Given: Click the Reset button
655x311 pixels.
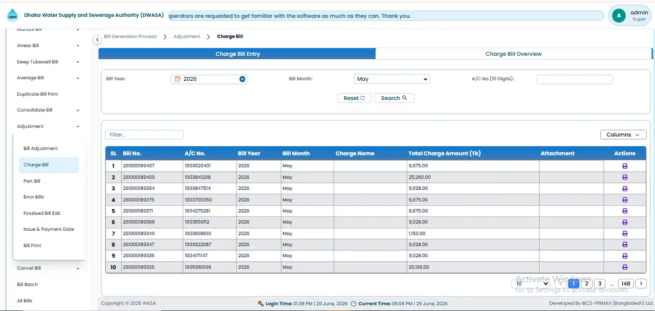Looking at the screenshot, I should (x=354, y=98).
